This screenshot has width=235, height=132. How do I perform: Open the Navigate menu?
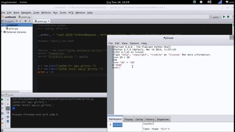[x=26, y=12]
